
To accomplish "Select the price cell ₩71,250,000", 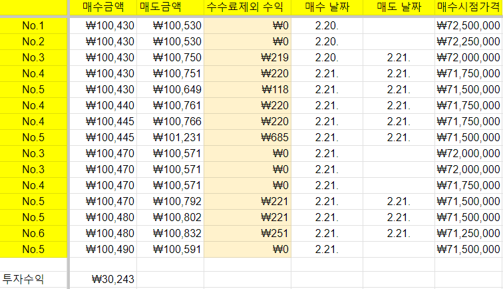I will (x=469, y=234).
